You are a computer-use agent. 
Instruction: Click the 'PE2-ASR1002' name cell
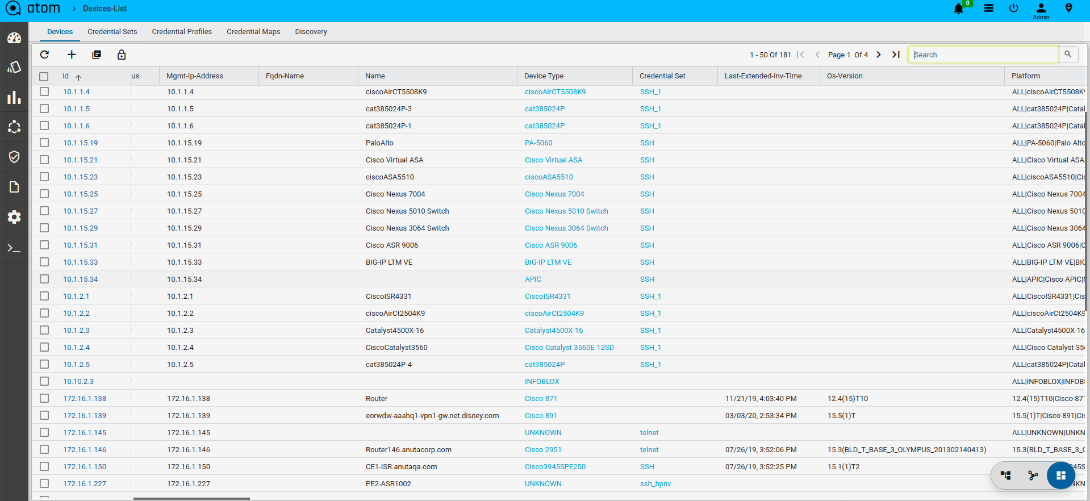[x=389, y=483]
